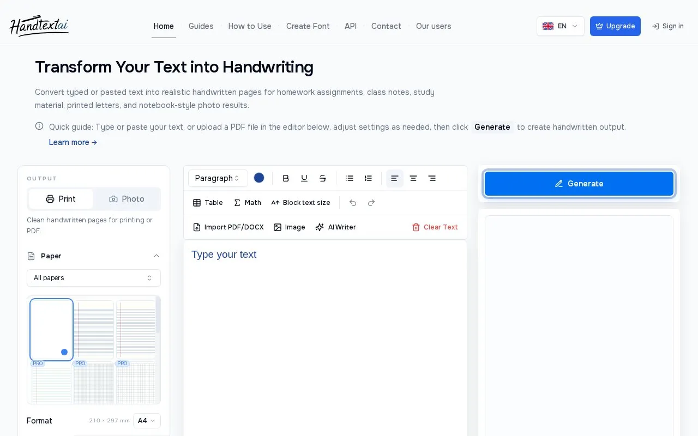Click the Handtext AI logo

[x=39, y=26]
